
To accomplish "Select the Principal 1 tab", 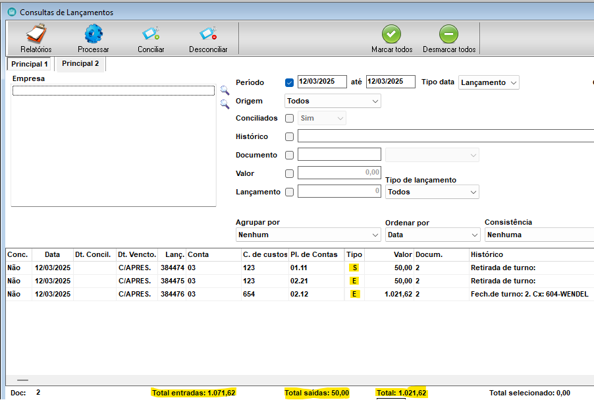I will [30, 64].
